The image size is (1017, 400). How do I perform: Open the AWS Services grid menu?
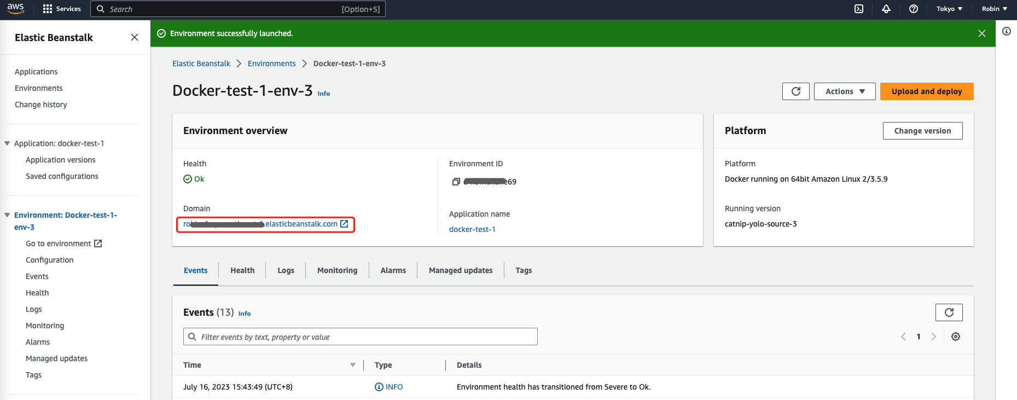tap(48, 9)
